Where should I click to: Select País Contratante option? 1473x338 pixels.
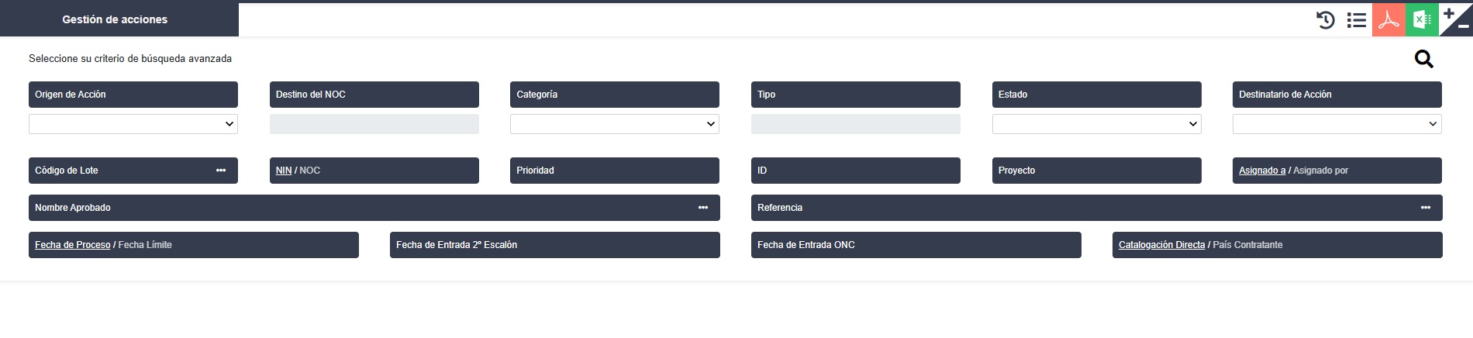(1247, 245)
